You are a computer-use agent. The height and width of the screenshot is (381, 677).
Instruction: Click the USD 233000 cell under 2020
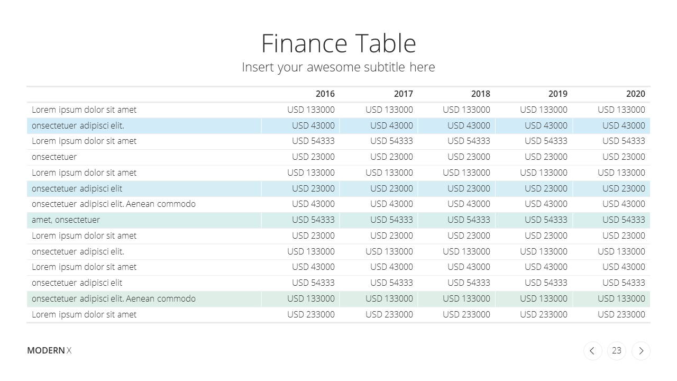pyautogui.click(x=621, y=314)
